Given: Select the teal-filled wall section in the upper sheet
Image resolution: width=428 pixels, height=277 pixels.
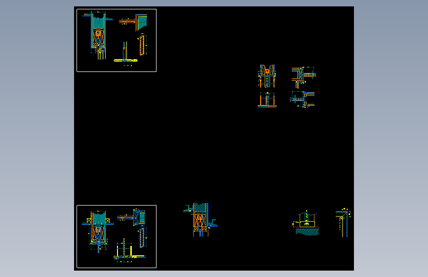Looking at the screenshot, I should [98, 35].
